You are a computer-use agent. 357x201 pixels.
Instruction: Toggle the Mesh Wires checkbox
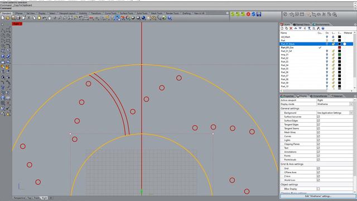(319, 132)
